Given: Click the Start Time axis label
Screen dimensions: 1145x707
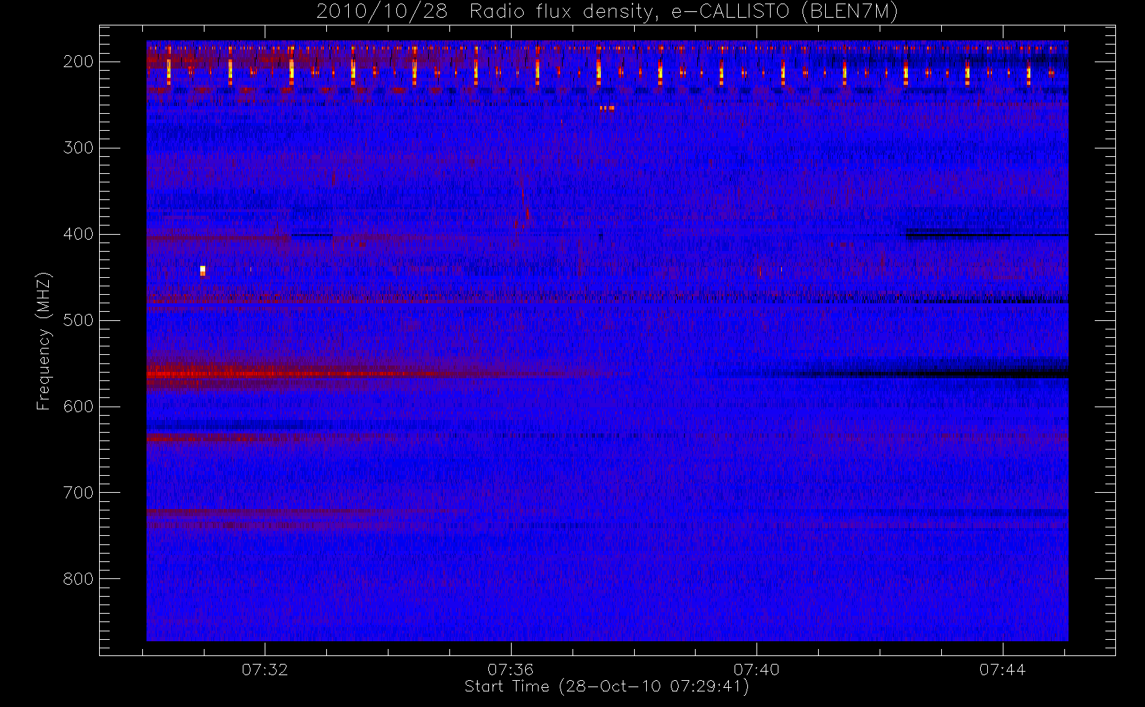Looking at the screenshot, I should (606, 686).
